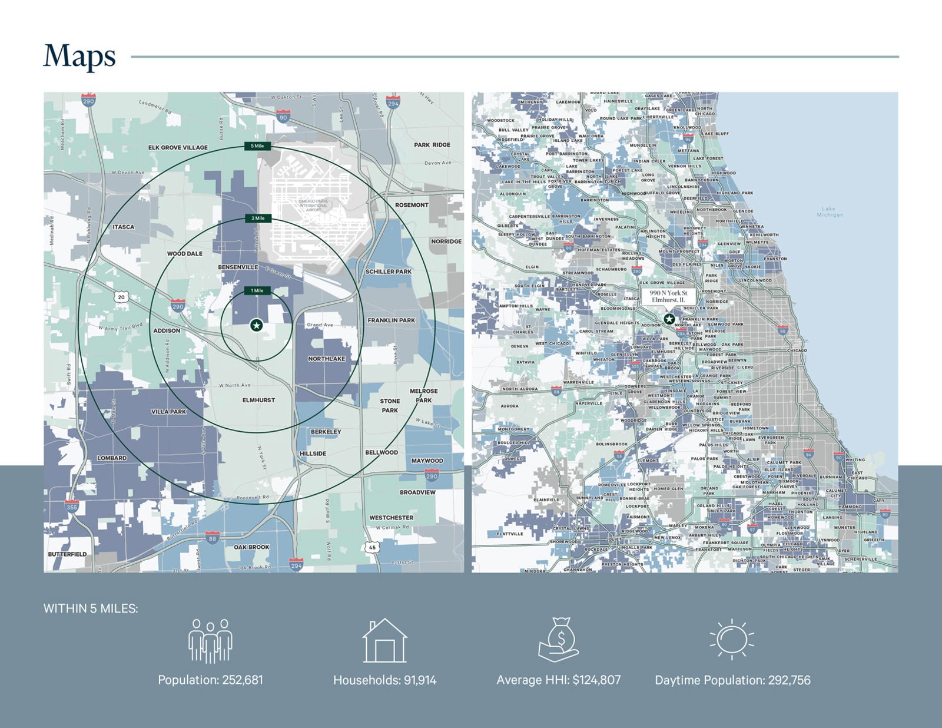
Task: Click the US Route 45 shield on left map
Action: pyautogui.click(x=372, y=547)
